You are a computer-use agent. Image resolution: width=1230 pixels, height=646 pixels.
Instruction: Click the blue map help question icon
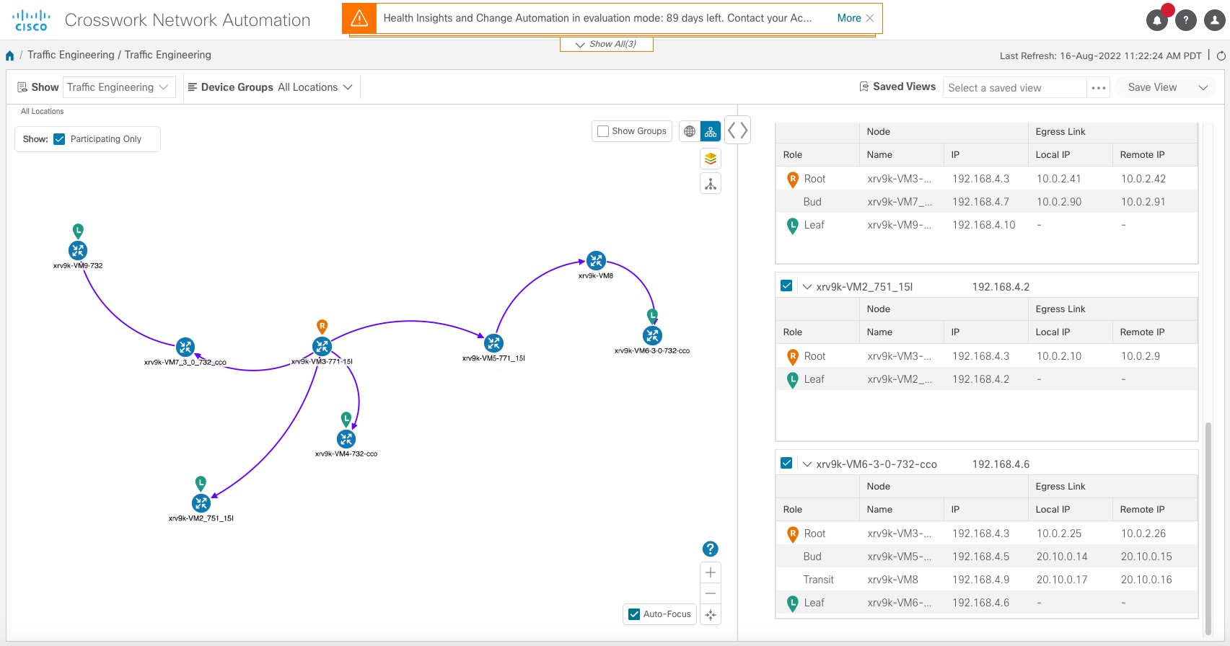click(x=711, y=549)
